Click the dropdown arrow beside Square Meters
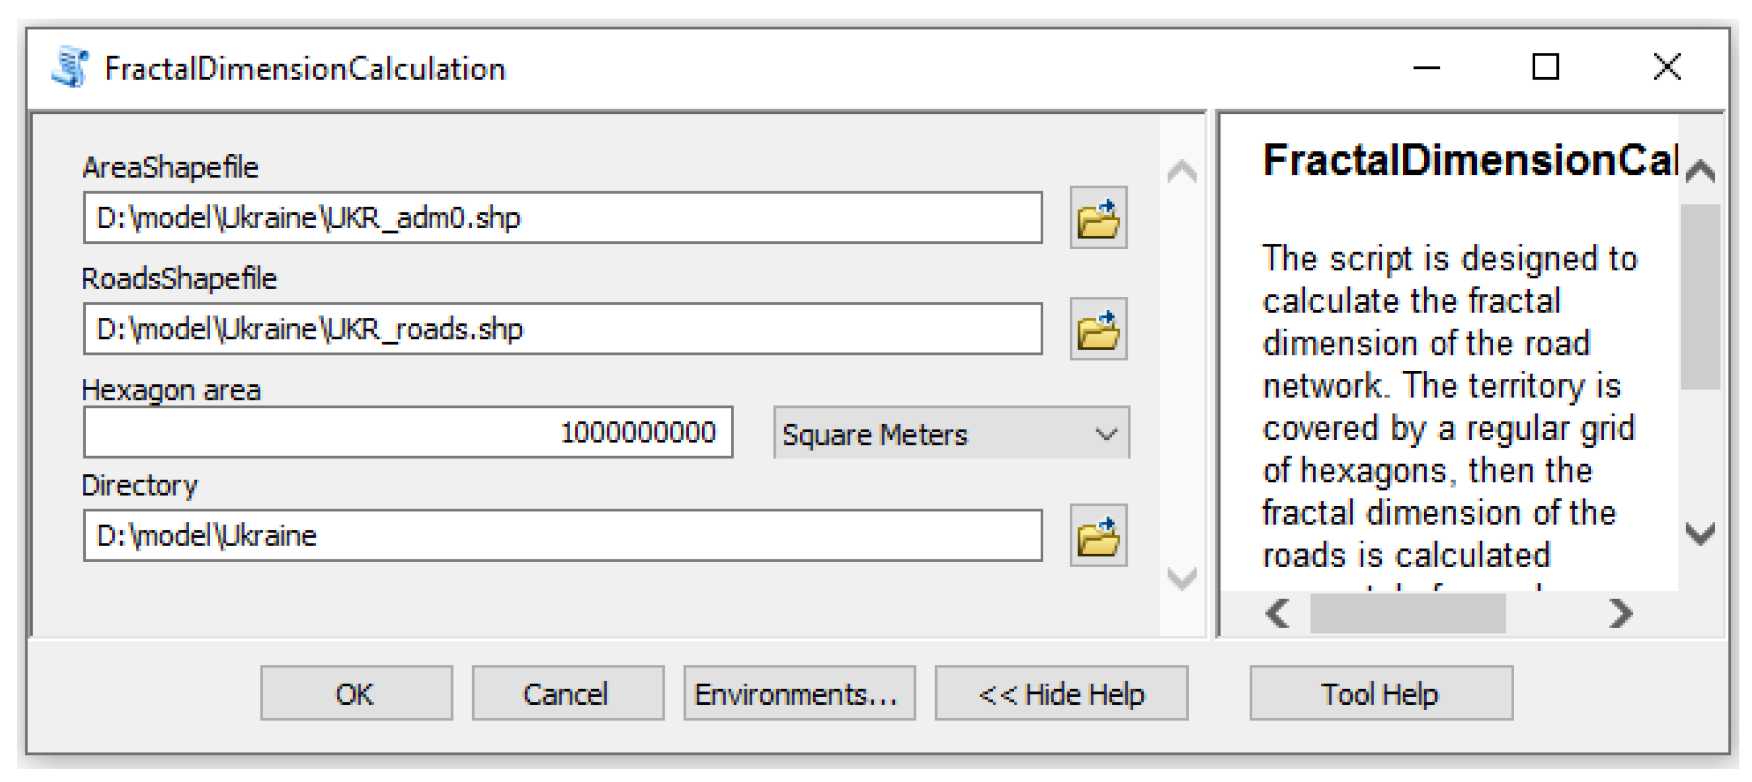 point(1106,433)
